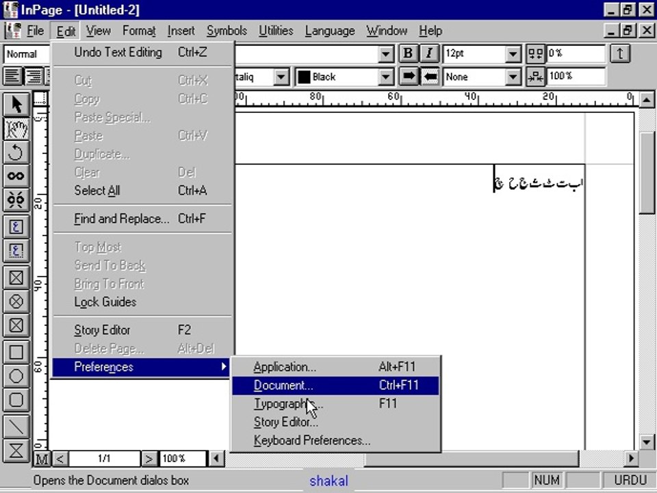Image resolution: width=657 pixels, height=493 pixels.
Task: Select the rectangular picture box tool
Action: point(16,277)
